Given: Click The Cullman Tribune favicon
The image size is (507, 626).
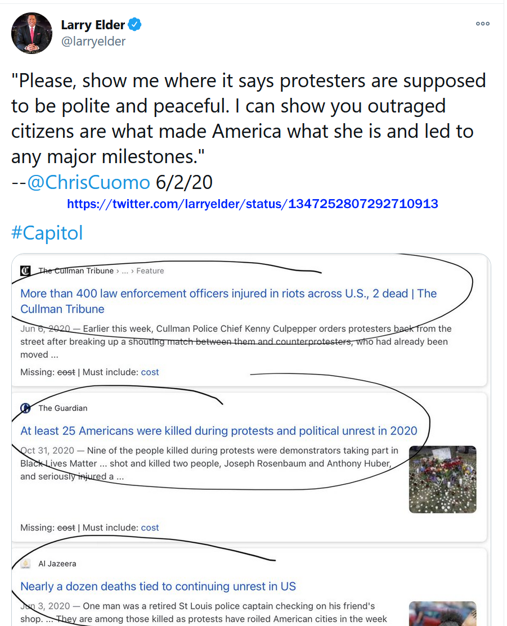Looking at the screenshot, I should (x=25, y=271).
